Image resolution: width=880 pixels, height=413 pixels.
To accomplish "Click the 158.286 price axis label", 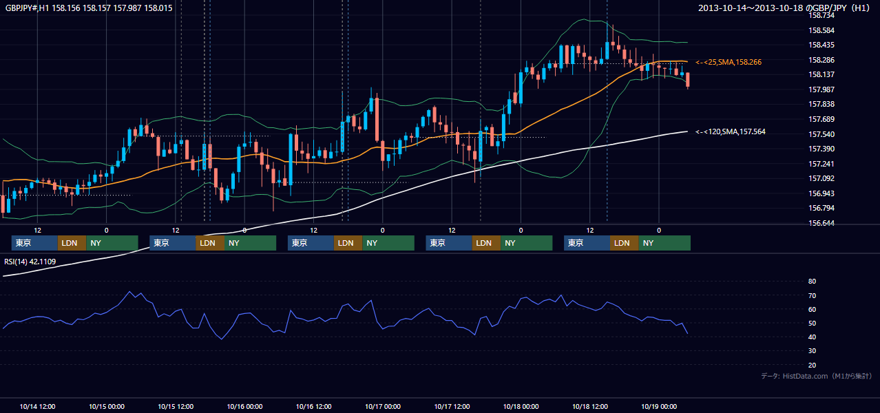I will pyautogui.click(x=823, y=60).
